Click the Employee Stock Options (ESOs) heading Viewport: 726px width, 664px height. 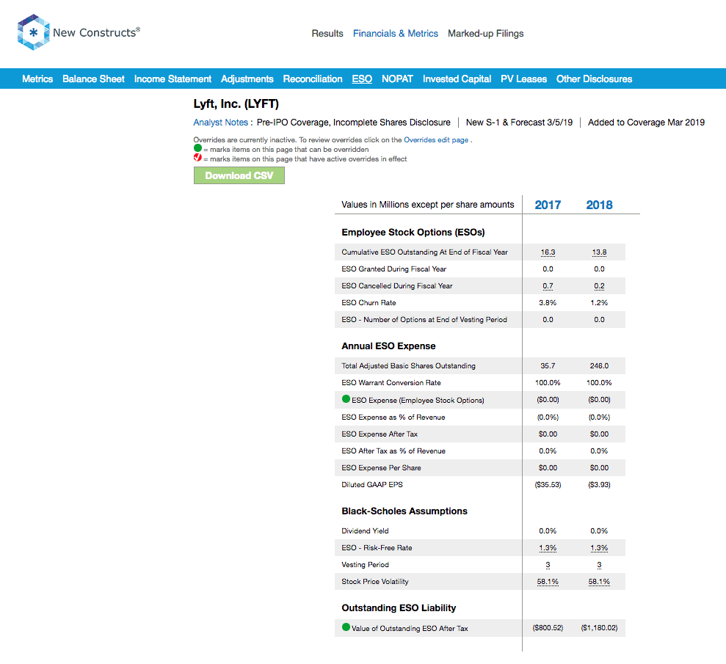coord(413,232)
